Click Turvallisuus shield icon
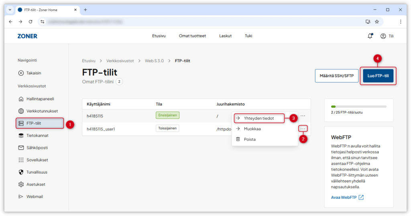411x216 pixels. 21,172
